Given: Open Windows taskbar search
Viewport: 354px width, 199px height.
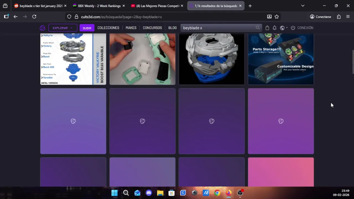Looking at the screenshot, I should (x=126, y=193).
